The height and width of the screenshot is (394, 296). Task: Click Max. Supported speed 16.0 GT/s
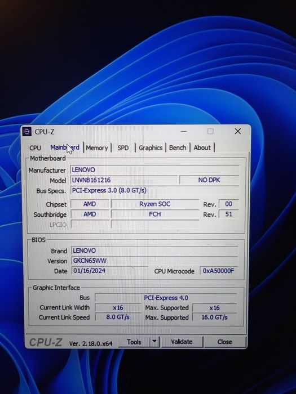pos(214,317)
